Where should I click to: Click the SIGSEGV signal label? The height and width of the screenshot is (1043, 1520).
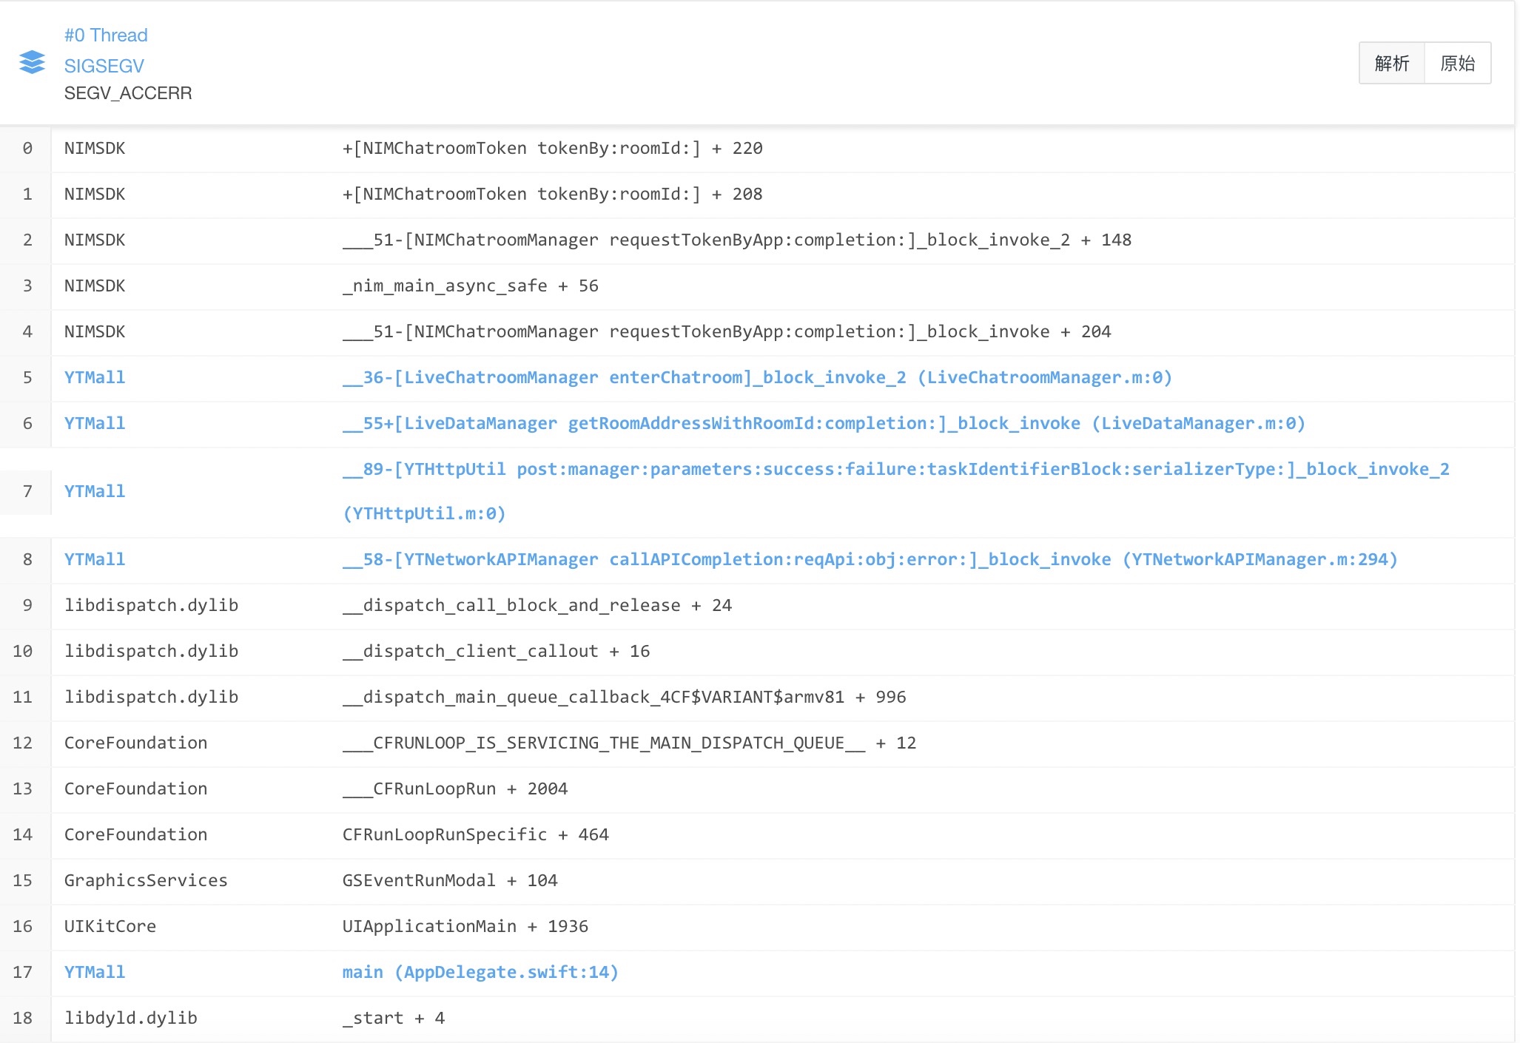[104, 66]
